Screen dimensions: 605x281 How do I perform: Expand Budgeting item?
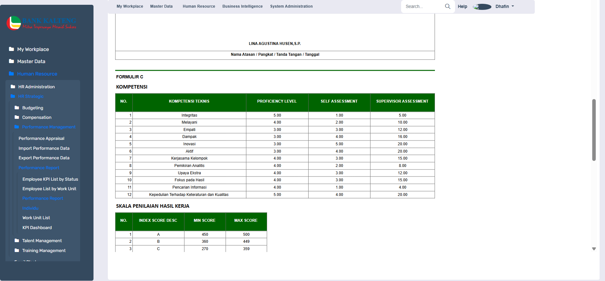tap(33, 108)
